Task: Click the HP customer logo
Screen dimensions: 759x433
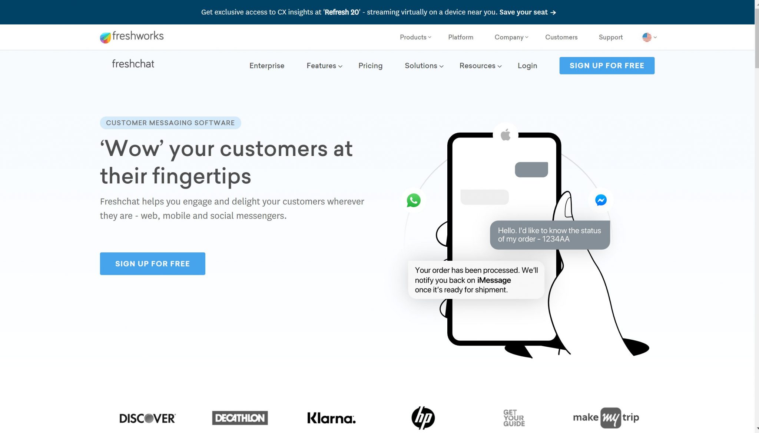Action: 423,418
